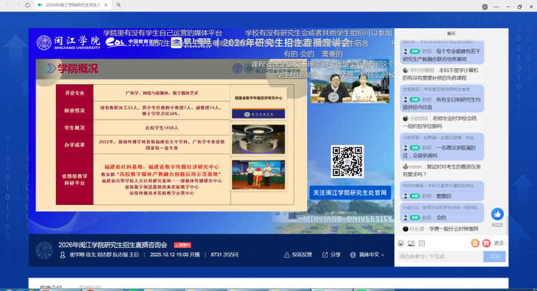Click 关注闽江学院研究生处官网 button

click(x=349, y=193)
